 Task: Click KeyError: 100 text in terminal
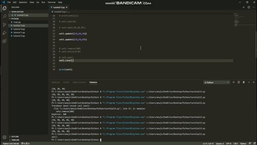point(59,114)
